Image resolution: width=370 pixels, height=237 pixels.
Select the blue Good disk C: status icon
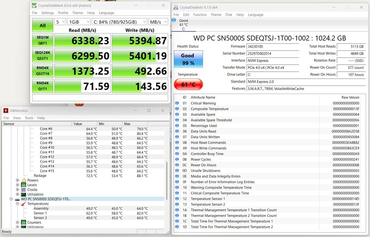tap(174, 20)
